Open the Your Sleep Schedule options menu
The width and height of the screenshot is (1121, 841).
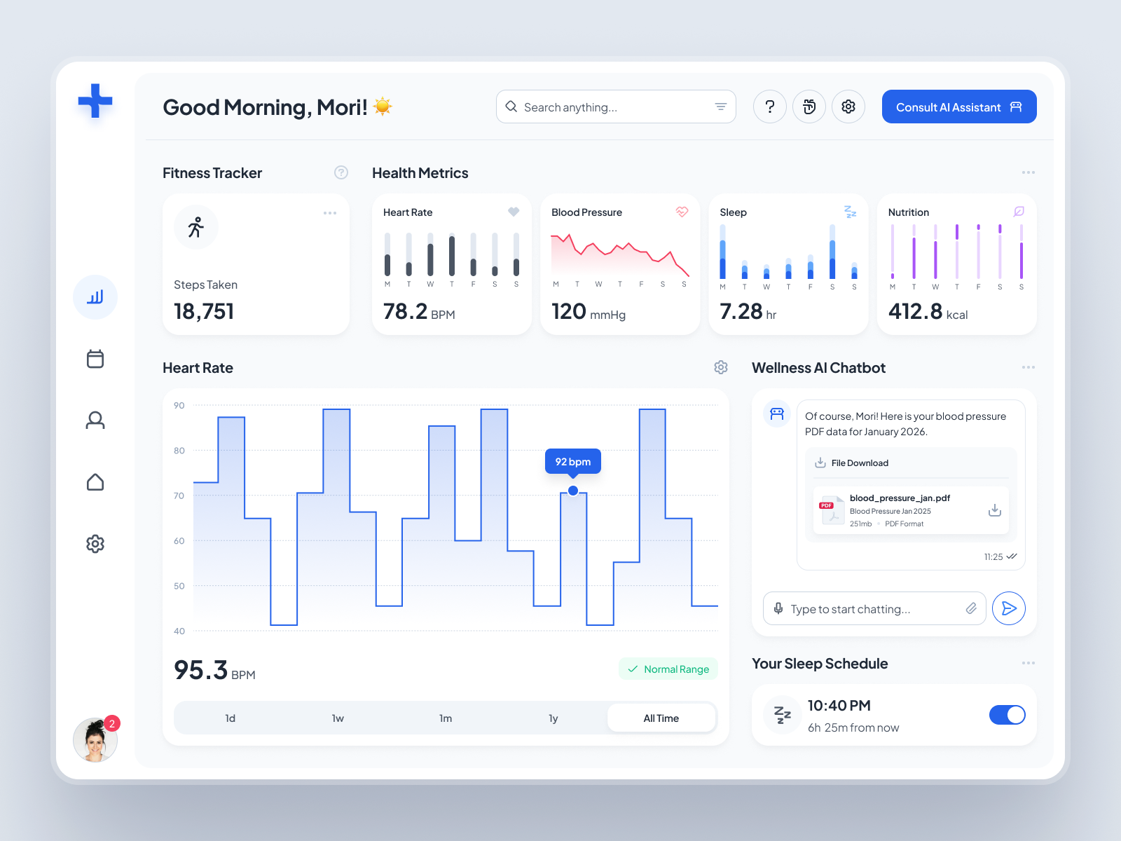(x=1028, y=663)
